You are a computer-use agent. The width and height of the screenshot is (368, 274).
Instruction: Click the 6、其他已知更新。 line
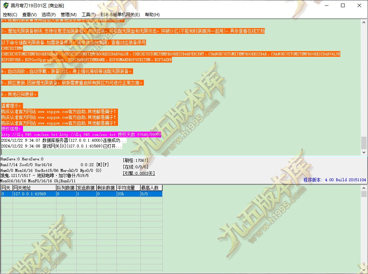tap(19, 94)
